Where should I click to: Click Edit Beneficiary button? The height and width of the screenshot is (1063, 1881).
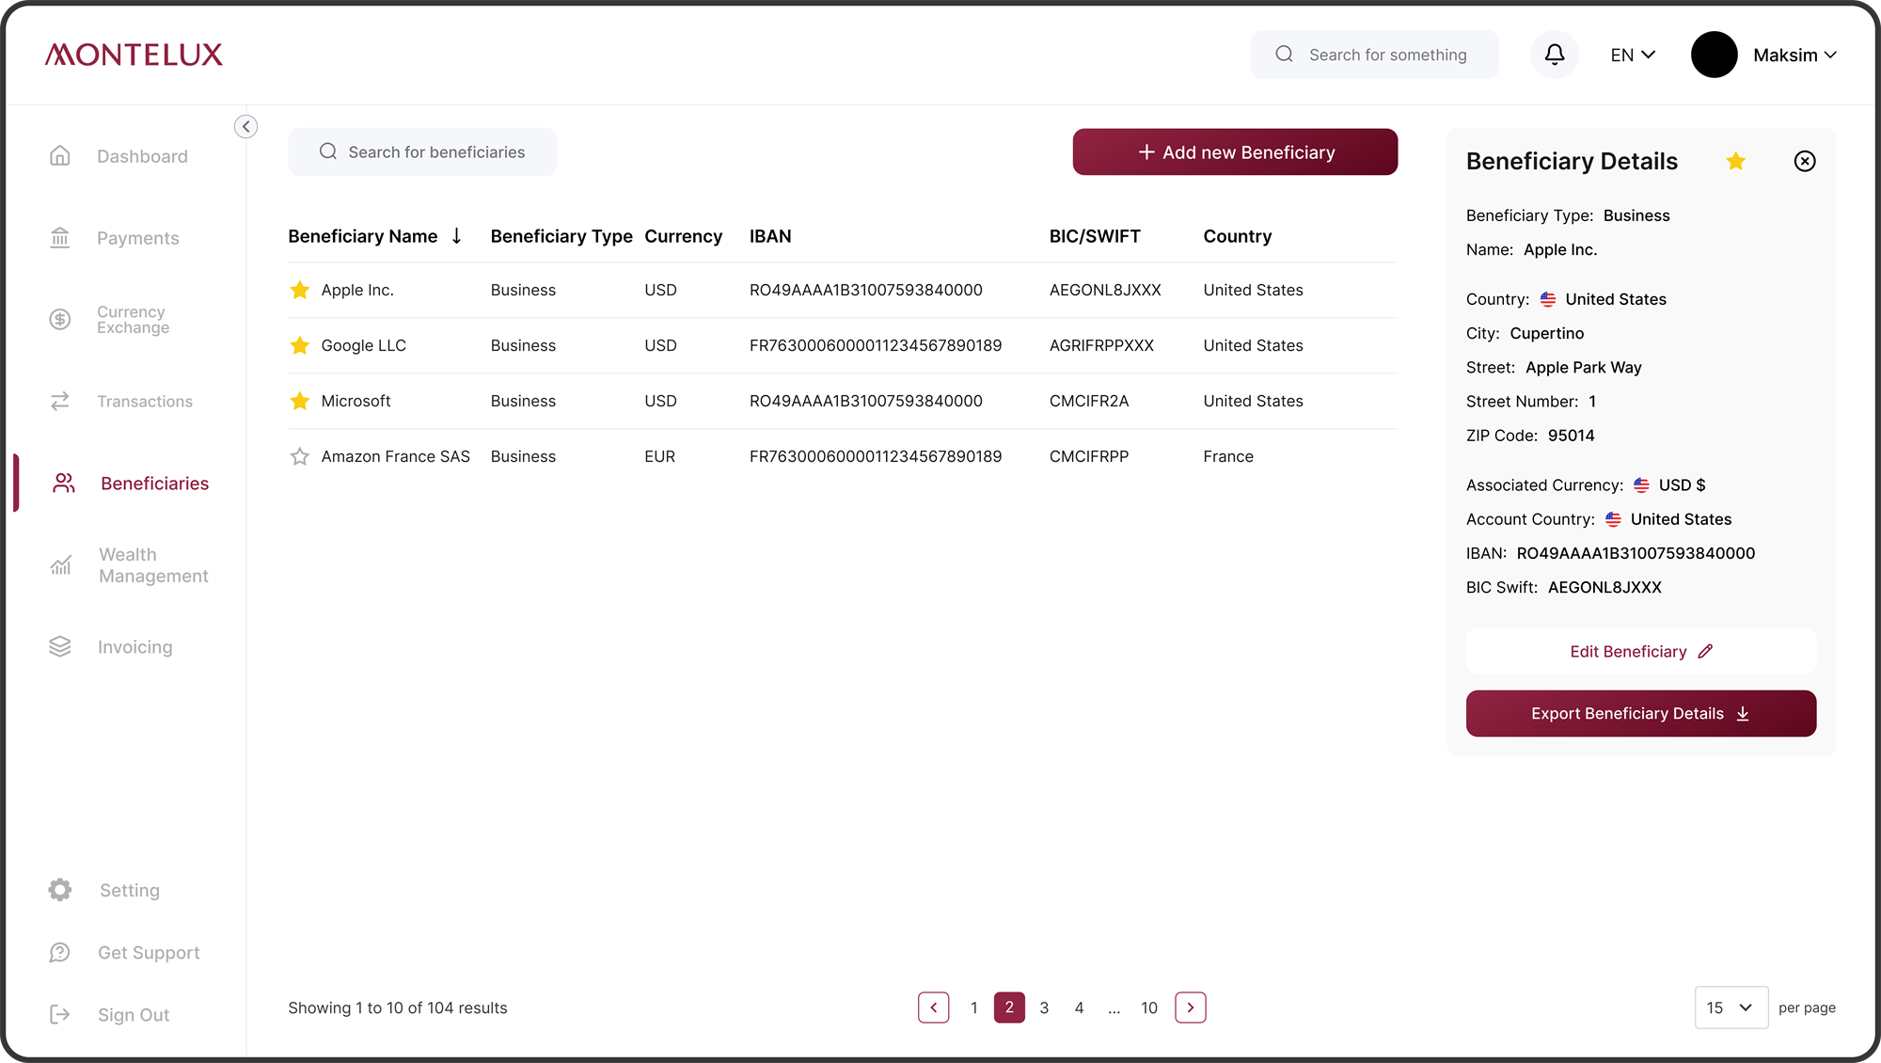coord(1641,652)
